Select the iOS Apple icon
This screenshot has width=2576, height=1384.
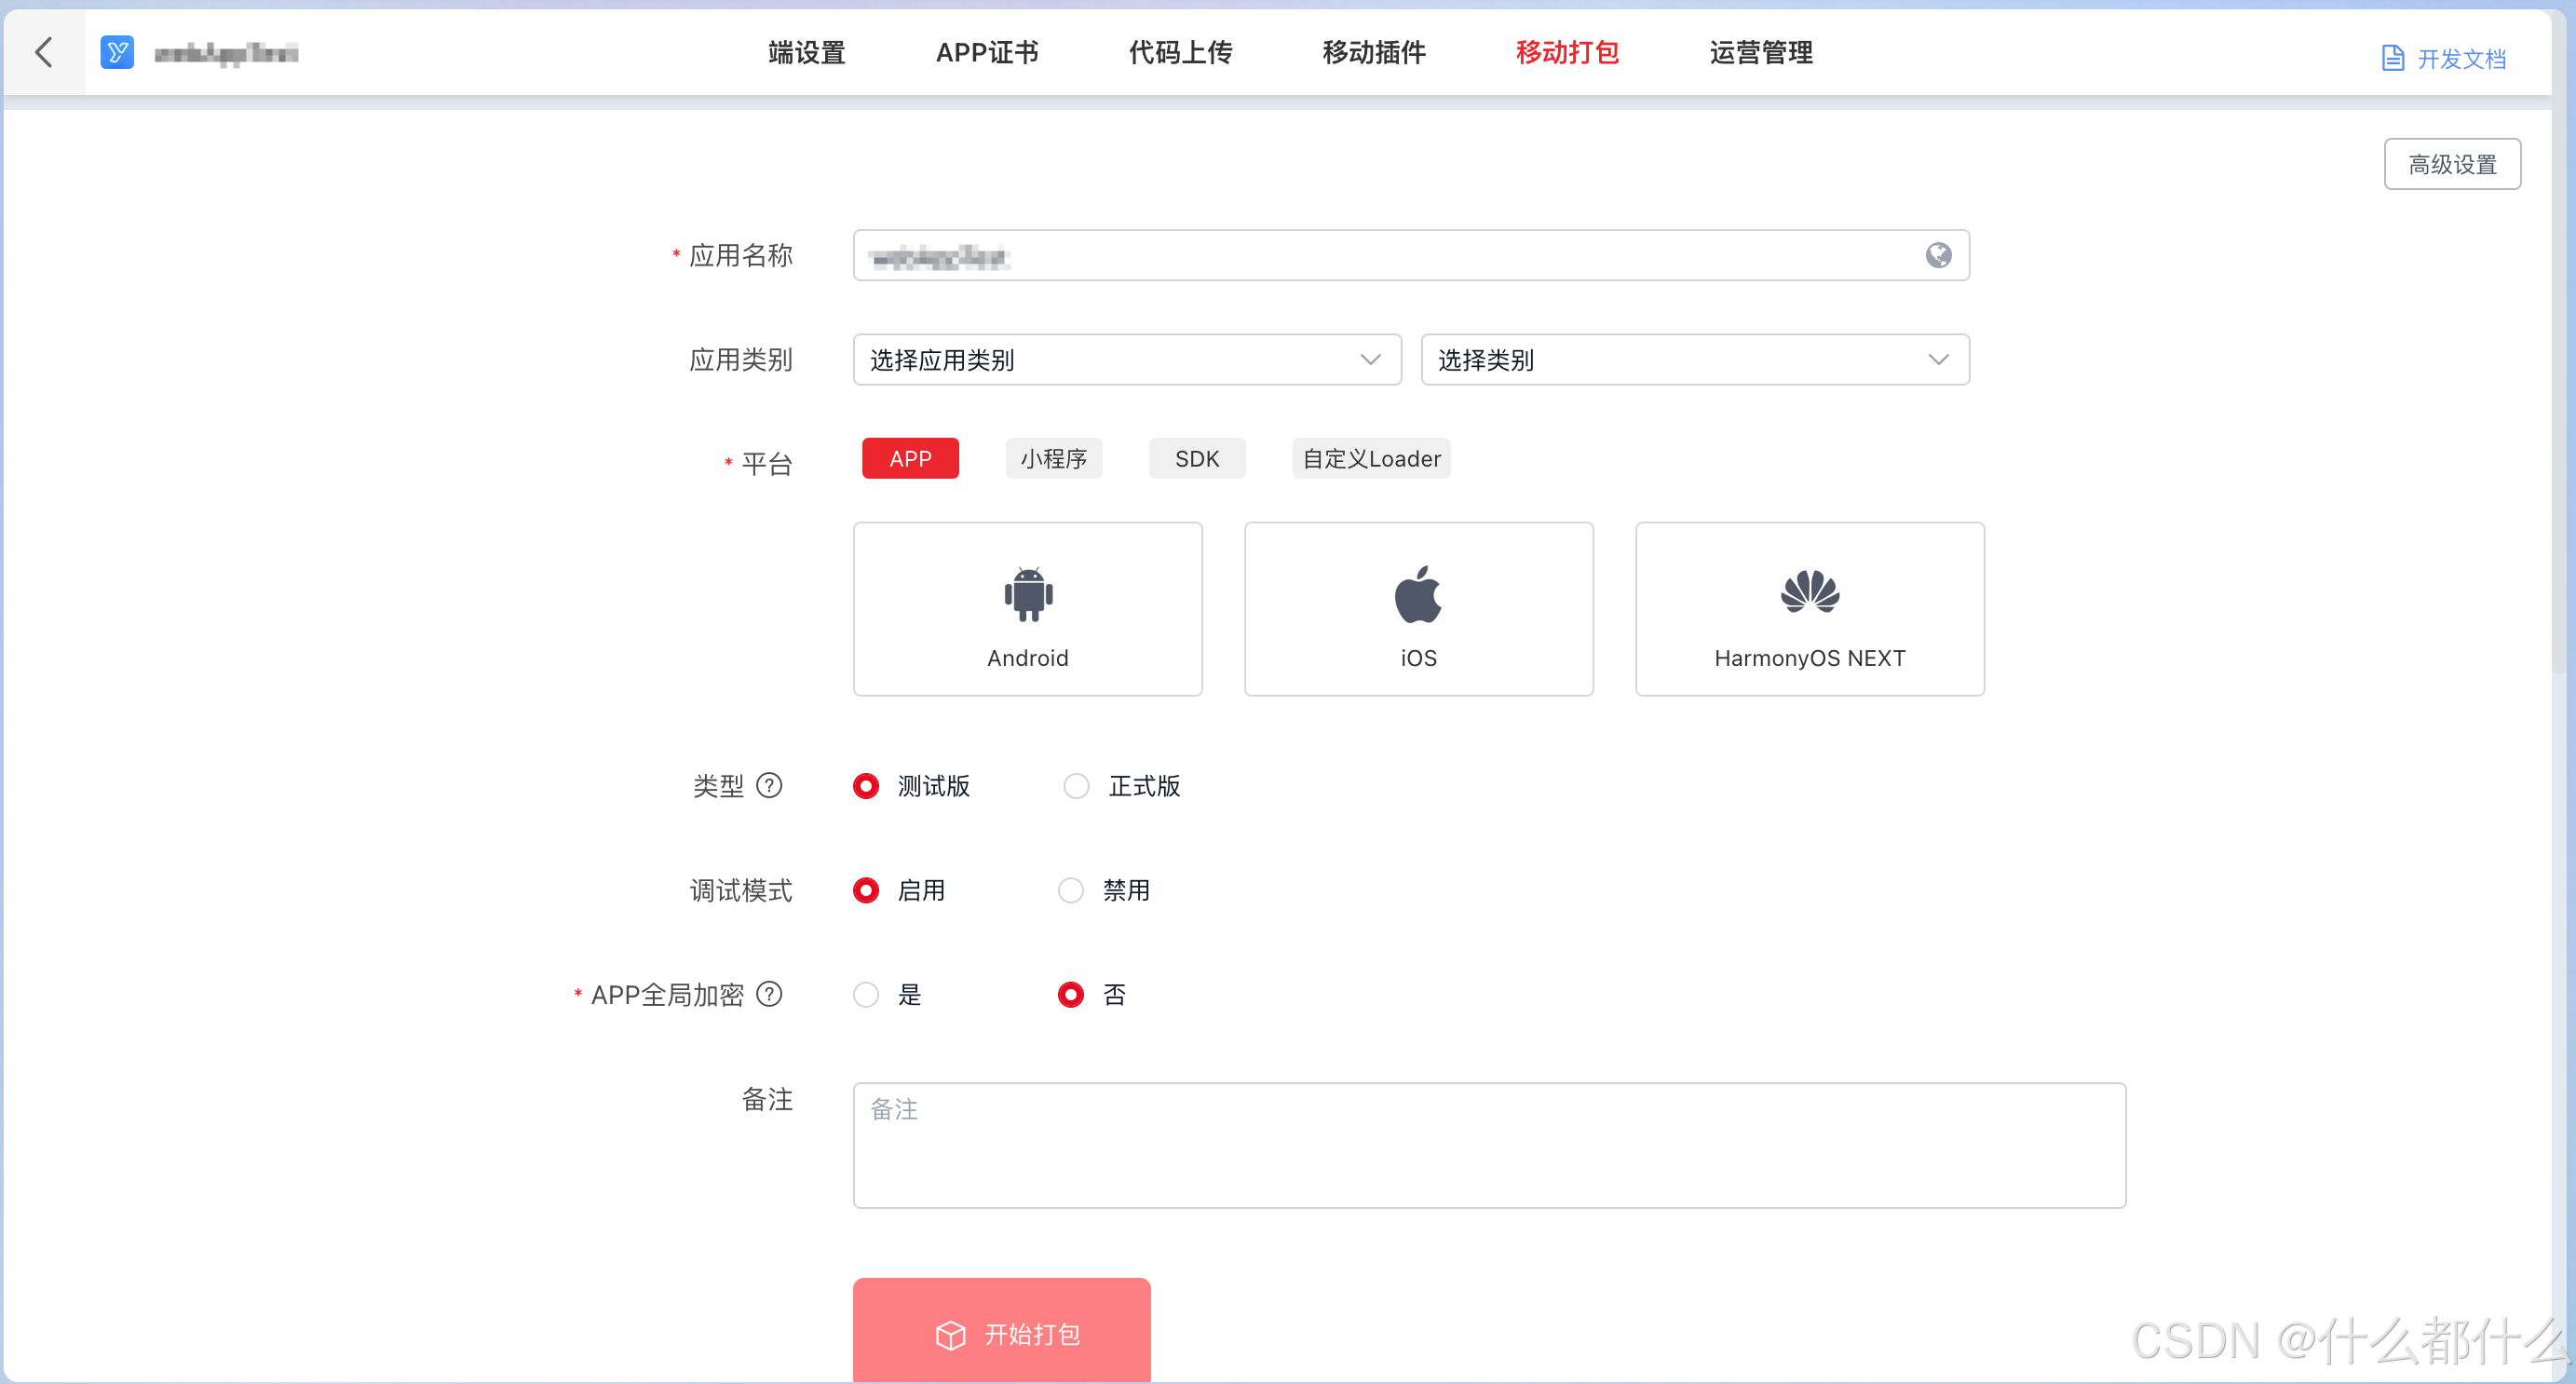tap(1417, 594)
